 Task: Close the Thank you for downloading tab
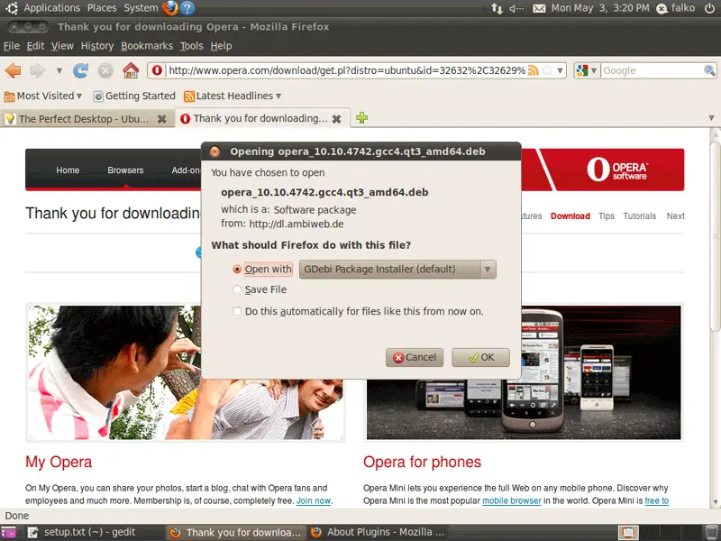tap(336, 119)
